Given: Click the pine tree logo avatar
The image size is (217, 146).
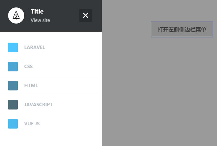Looking at the screenshot, I should click(x=16, y=16).
